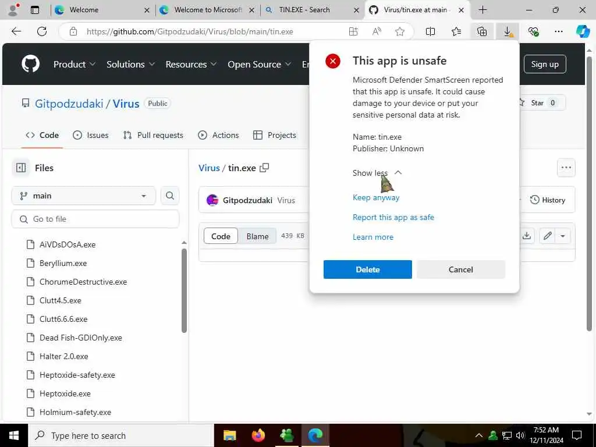Click the Sign up button
Screen dimensions: 596x447
(x=545, y=64)
